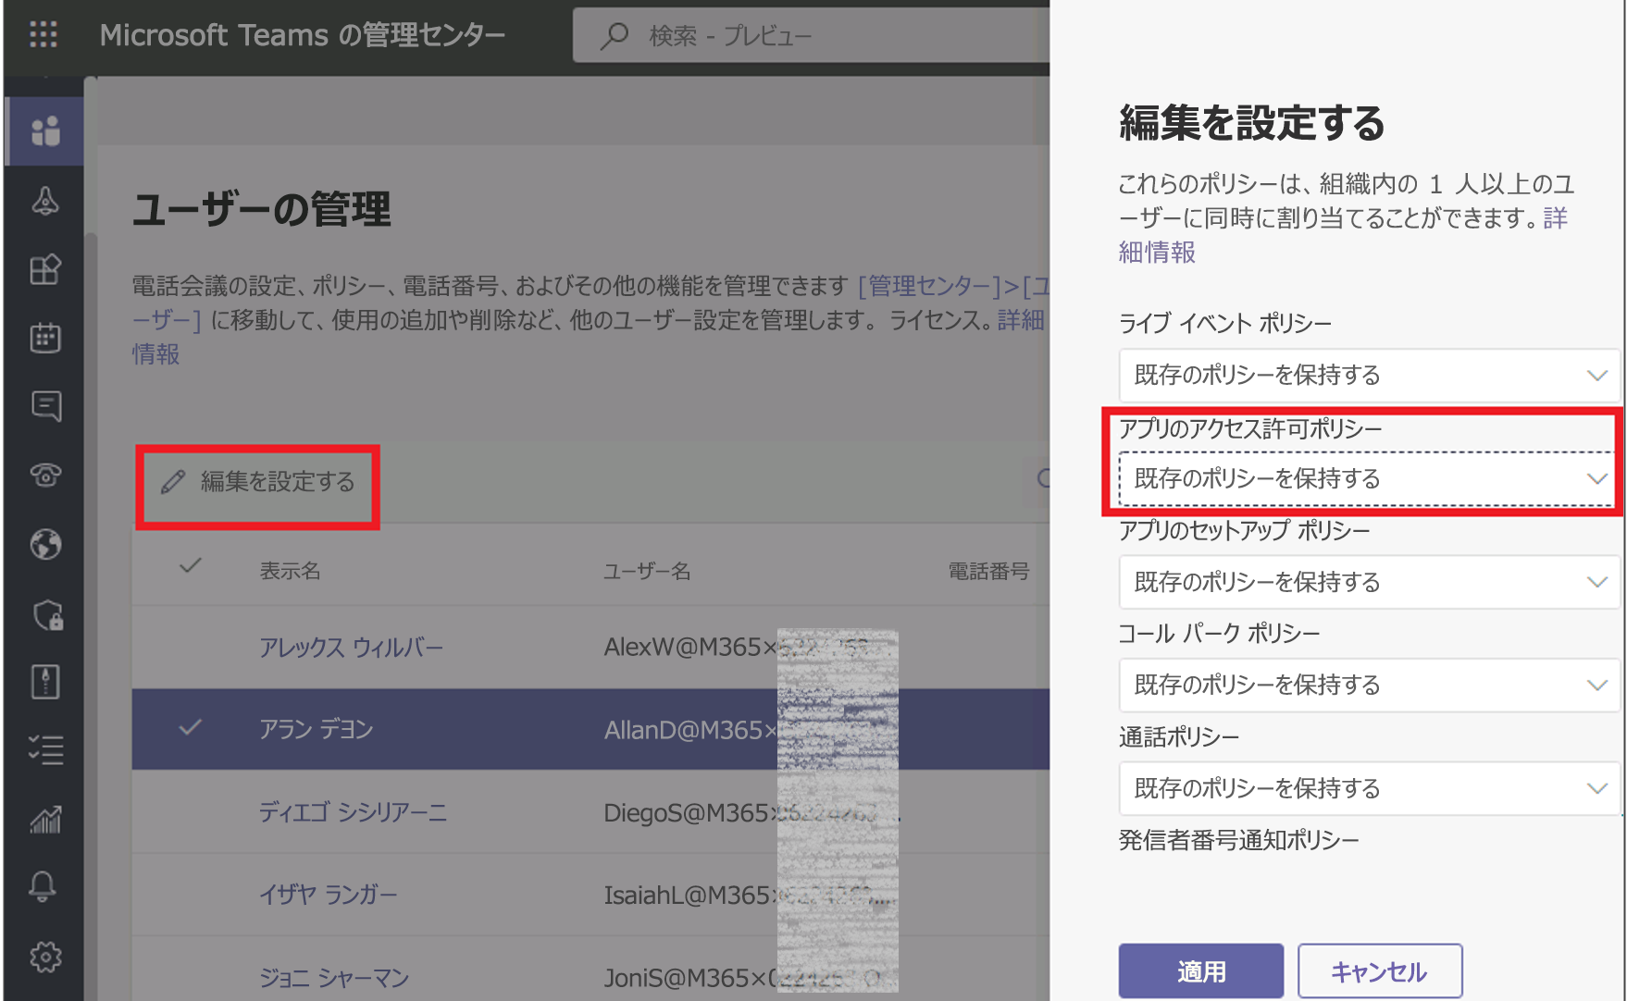Open shield lock icon in sidebar

tap(47, 614)
